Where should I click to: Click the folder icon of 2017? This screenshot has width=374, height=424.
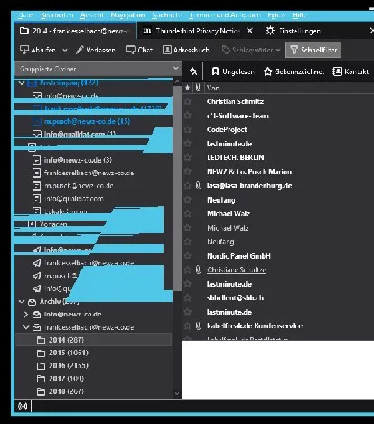pyautogui.click(x=41, y=379)
